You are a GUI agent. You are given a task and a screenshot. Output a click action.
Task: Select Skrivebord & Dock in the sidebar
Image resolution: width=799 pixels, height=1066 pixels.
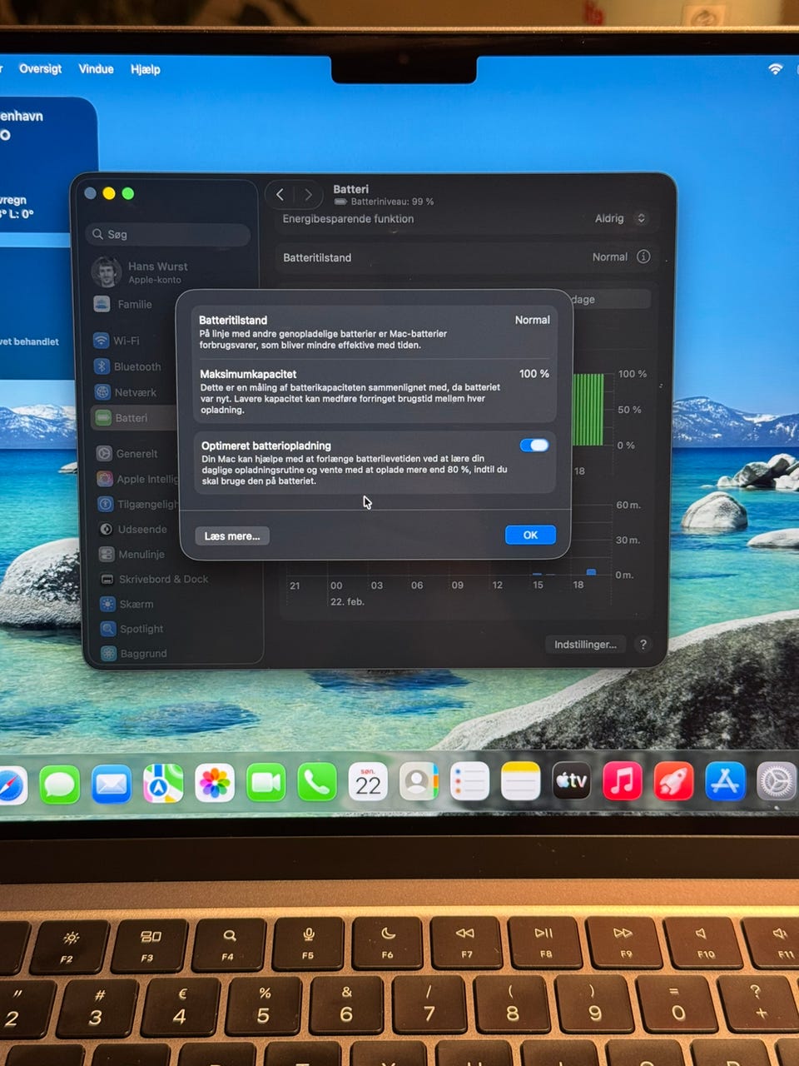point(154,580)
